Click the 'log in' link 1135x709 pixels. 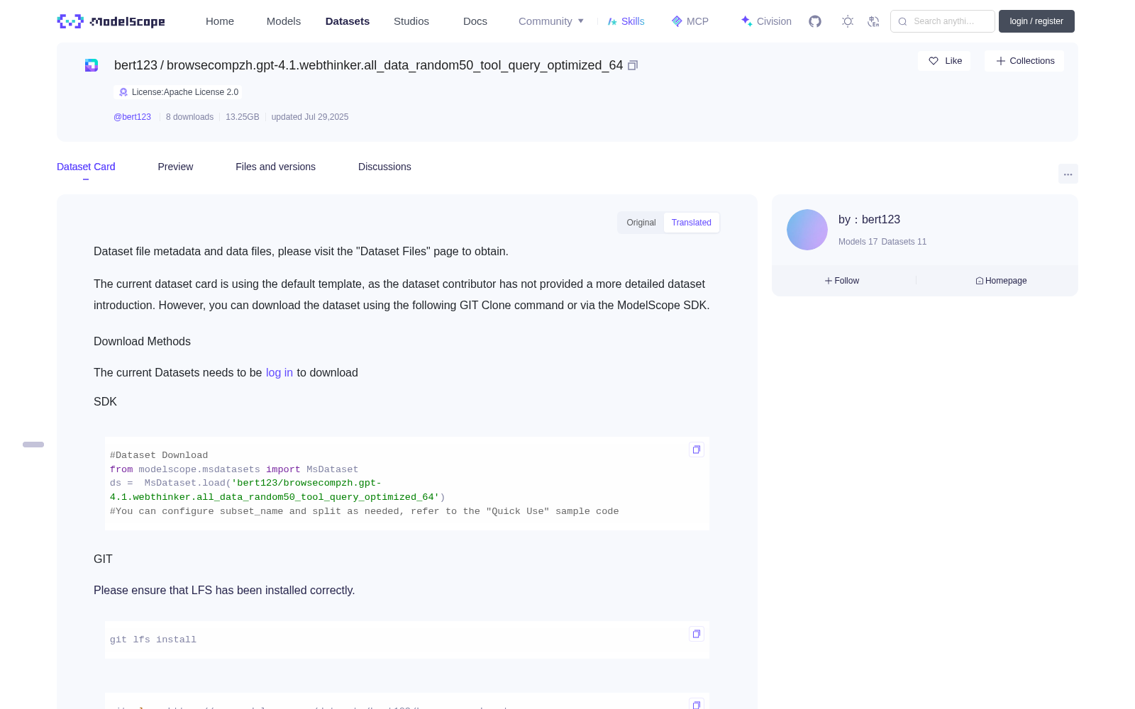pos(279,373)
